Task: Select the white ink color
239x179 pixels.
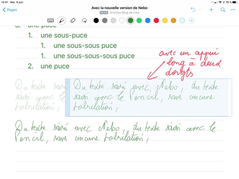Action: (122, 21)
